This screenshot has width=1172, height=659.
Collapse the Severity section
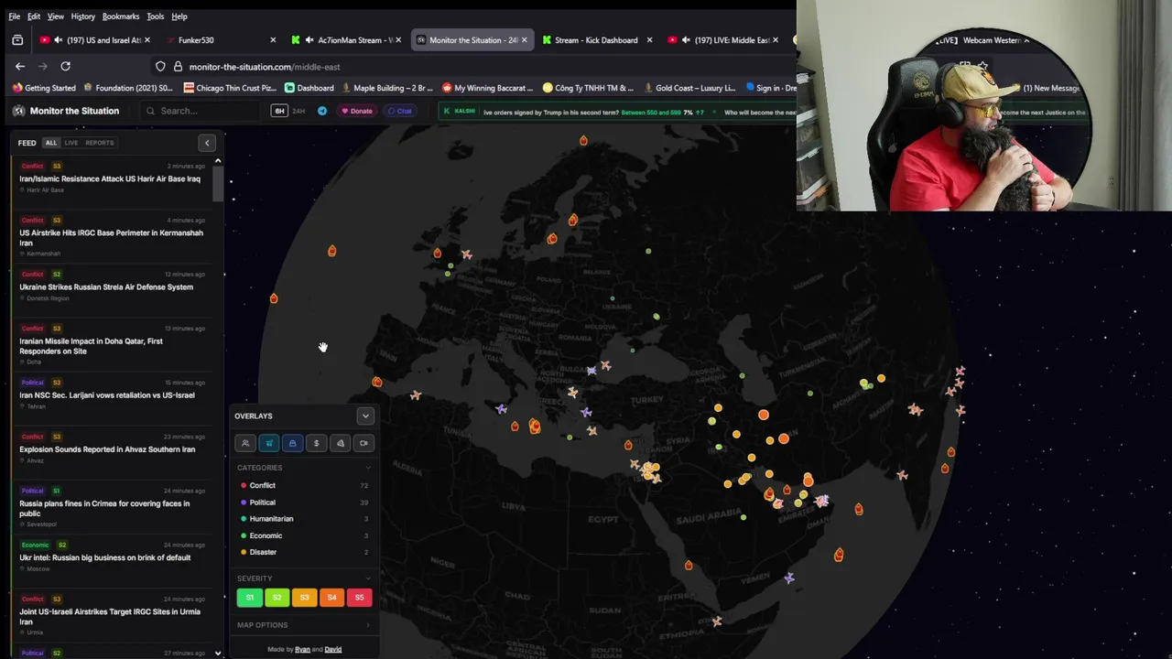368,578
